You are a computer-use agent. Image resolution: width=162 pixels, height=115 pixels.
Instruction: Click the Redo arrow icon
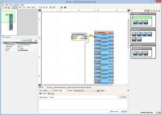[x=24, y=7]
